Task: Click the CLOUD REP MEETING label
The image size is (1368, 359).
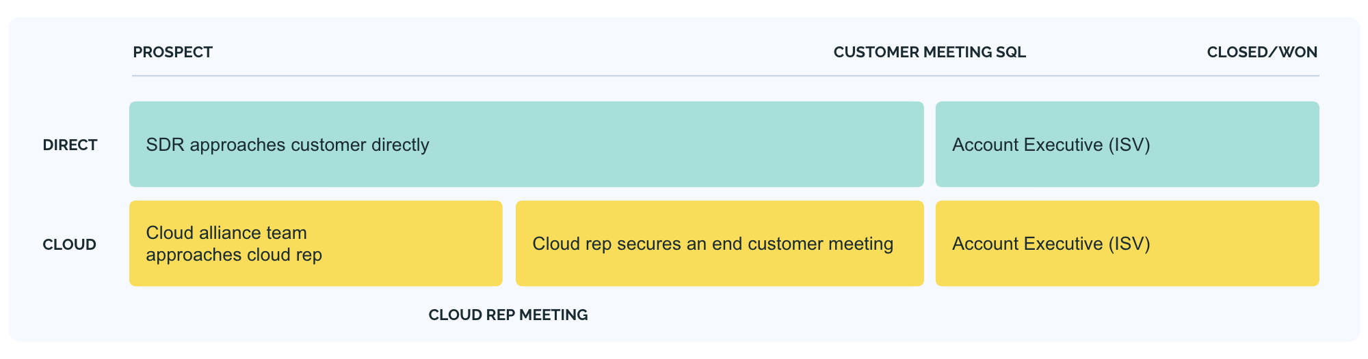Action: click(x=508, y=315)
